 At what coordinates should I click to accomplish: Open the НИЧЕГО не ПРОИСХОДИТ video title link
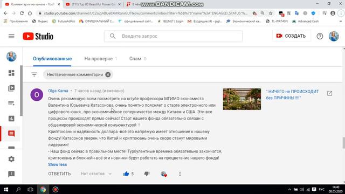click(292, 95)
